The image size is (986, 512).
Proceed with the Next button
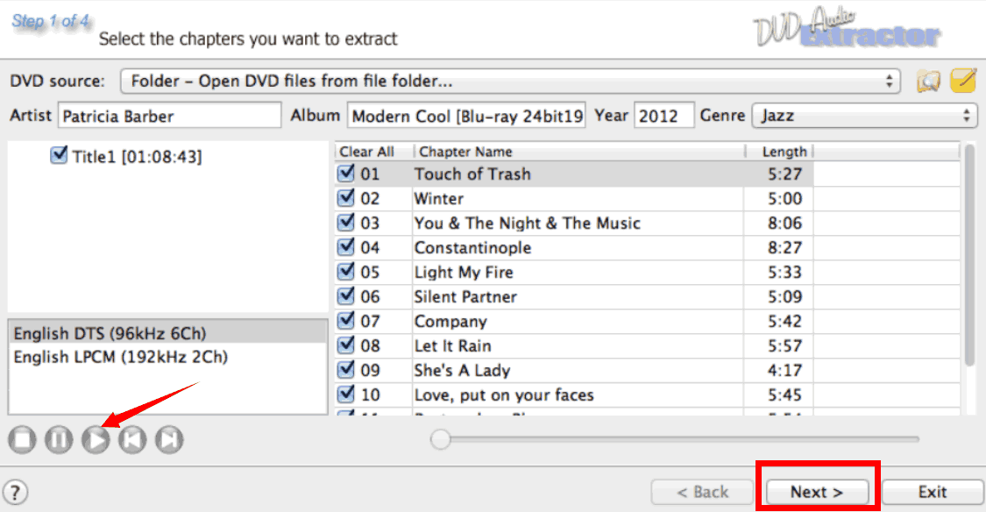(x=816, y=492)
